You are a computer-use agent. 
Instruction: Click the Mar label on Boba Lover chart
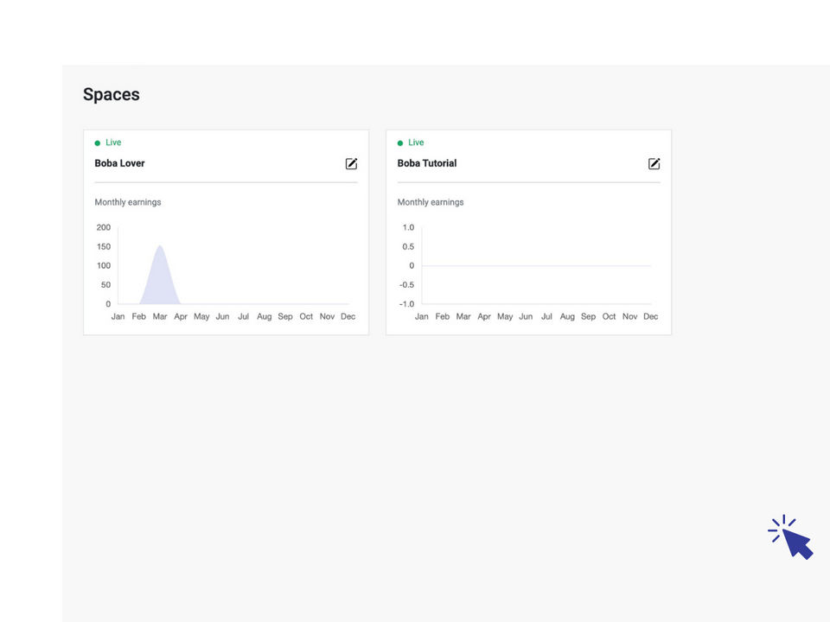tap(160, 317)
